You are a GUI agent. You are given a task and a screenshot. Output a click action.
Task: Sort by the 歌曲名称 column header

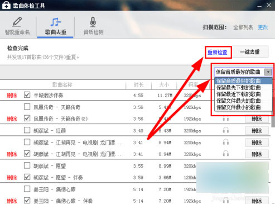(62, 85)
